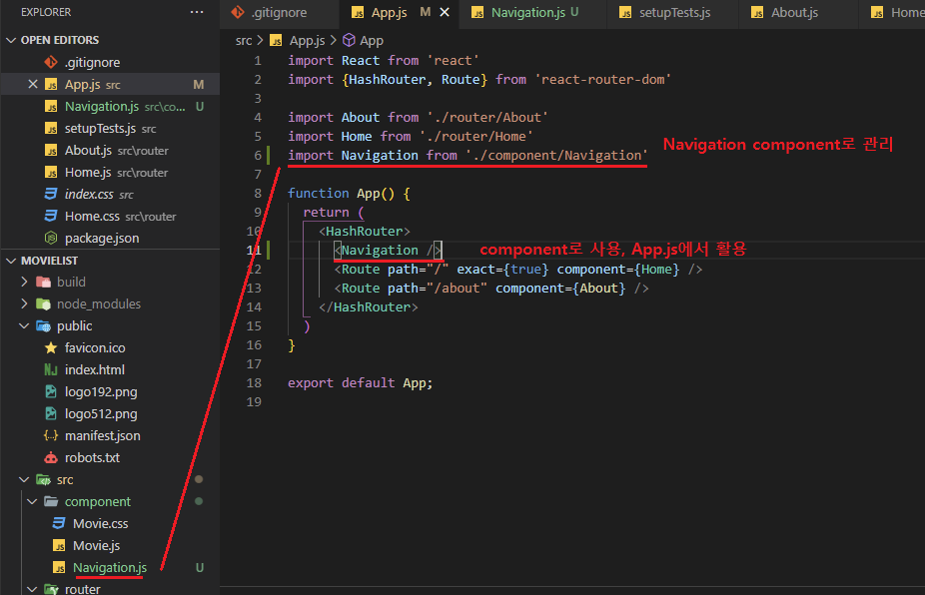Viewport: 925px width, 595px height.
Task: Click the CSS icon beside Movie.css
Action: pos(59,523)
